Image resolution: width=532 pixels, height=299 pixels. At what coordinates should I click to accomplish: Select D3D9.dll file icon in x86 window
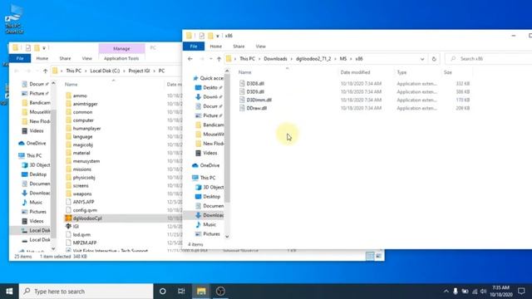(242, 91)
